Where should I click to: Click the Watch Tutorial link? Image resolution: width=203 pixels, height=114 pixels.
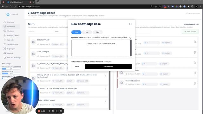[193, 13]
